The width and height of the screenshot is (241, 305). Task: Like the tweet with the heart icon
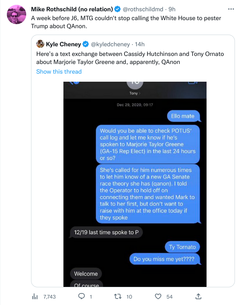[158, 297]
